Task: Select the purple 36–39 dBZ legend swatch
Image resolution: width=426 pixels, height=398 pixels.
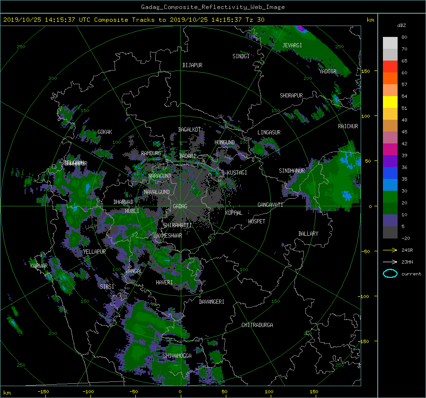Action: (x=390, y=161)
